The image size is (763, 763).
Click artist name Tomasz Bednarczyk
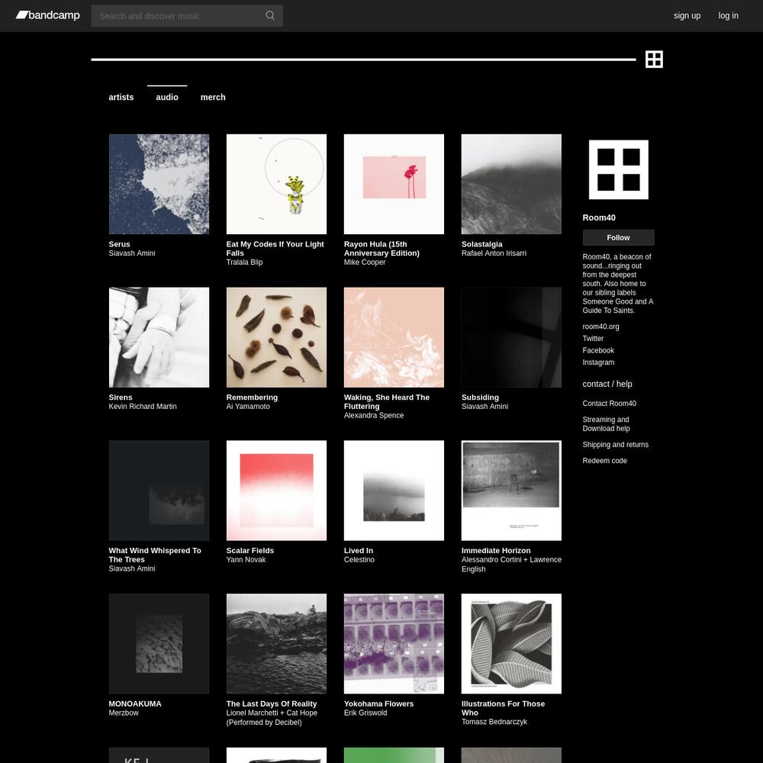494,722
